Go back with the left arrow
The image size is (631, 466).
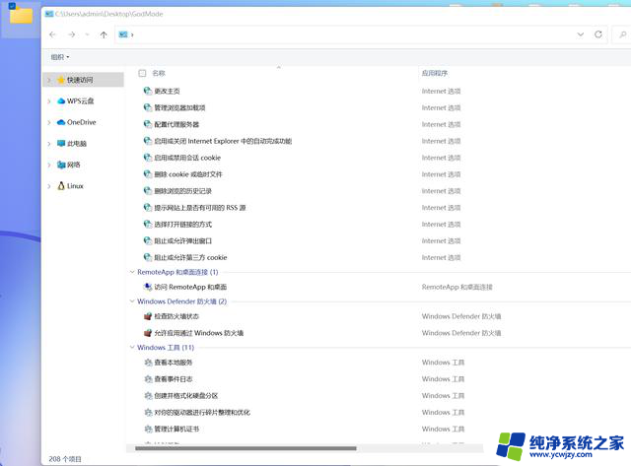(52, 34)
